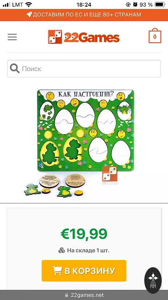Tap the magnifying glass search icon
This screenshot has height=300, width=168.
pyautogui.click(x=15, y=68)
